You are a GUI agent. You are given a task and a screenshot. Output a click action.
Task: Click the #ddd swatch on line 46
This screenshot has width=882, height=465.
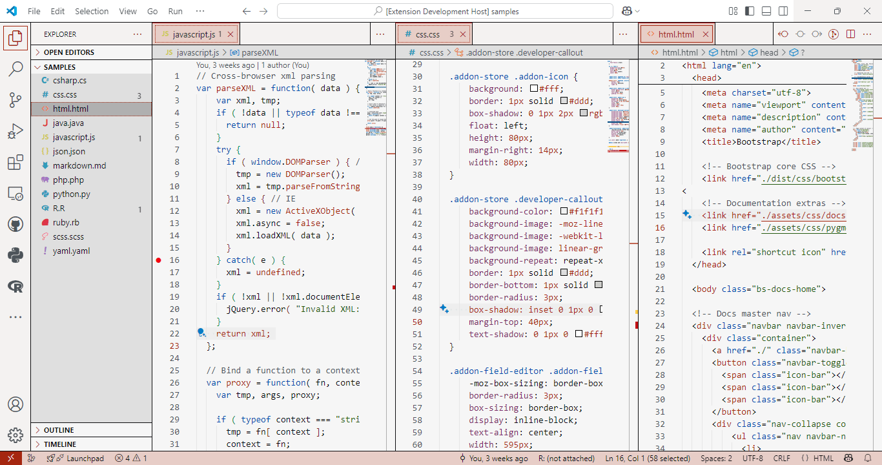click(x=564, y=273)
